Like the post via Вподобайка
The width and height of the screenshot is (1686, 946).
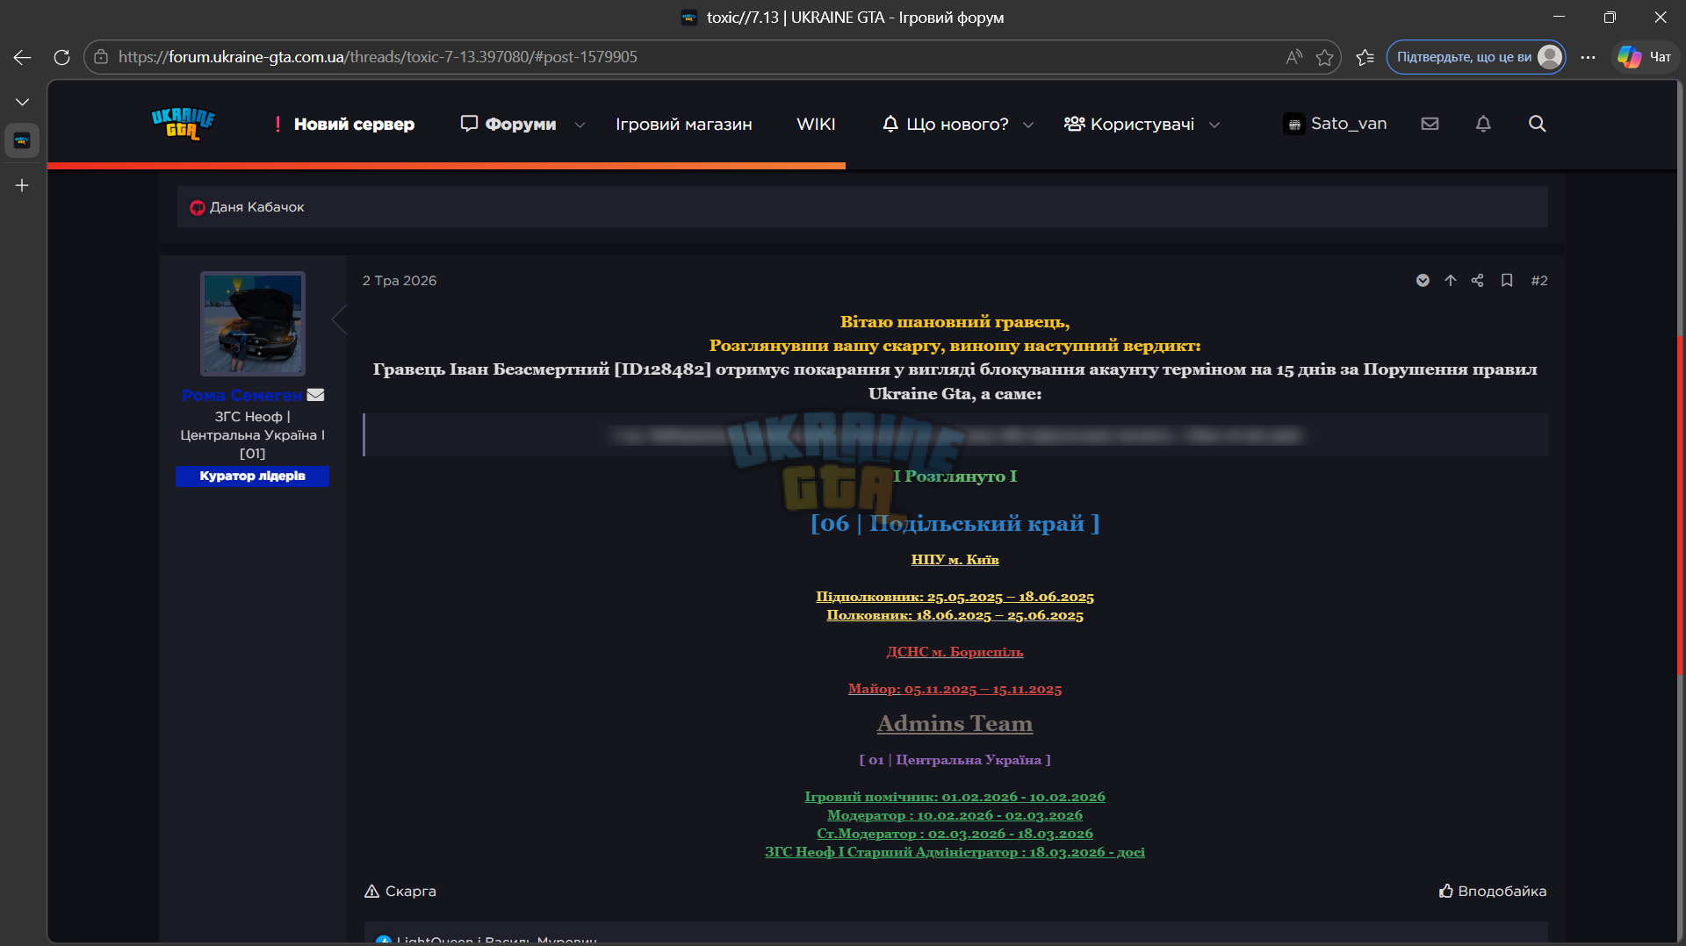[x=1493, y=892]
